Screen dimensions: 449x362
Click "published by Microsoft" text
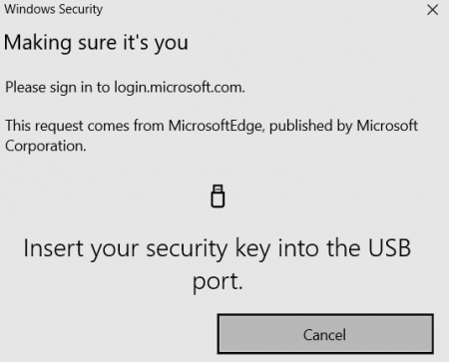click(343, 126)
